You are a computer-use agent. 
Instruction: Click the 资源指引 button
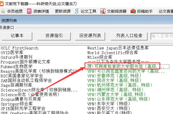(54, 36)
